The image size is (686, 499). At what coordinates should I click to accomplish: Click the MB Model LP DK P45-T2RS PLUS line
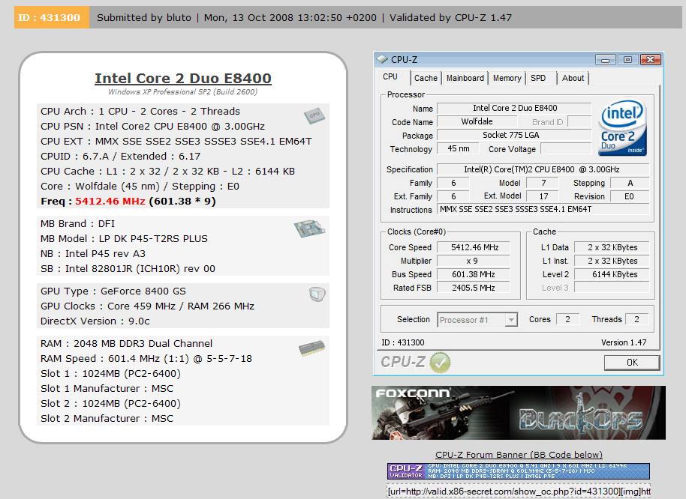(125, 239)
